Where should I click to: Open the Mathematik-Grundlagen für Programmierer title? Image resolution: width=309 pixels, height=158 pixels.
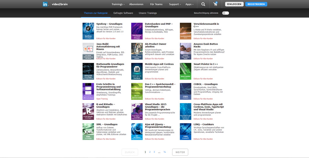pyautogui.click(x=110, y=65)
